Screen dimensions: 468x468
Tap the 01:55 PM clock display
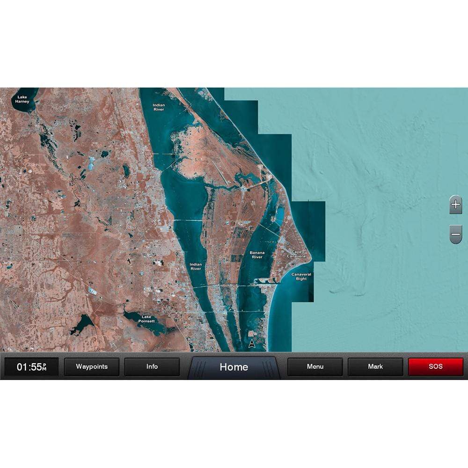click(x=31, y=367)
